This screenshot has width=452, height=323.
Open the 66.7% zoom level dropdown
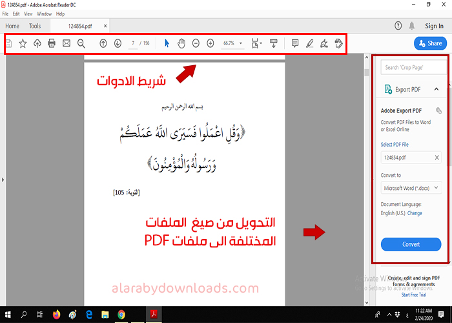pyautogui.click(x=232, y=43)
